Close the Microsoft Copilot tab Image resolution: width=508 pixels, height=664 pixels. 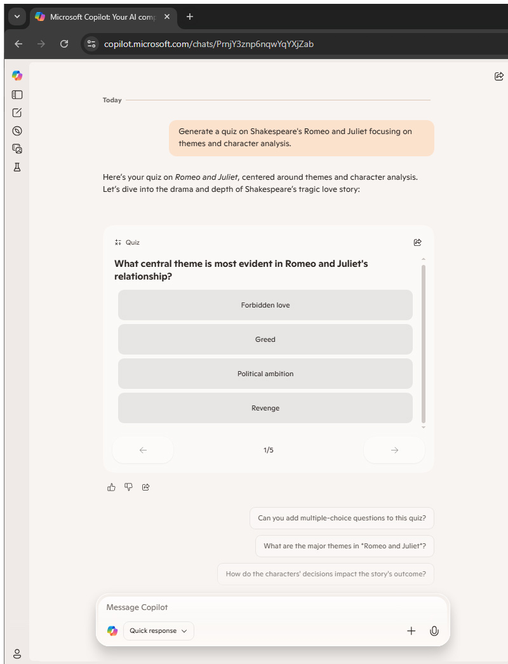167,17
